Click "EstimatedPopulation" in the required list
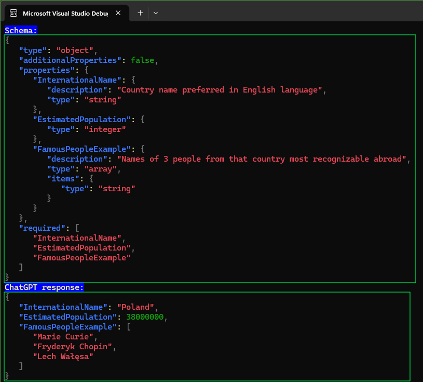Viewport: 423px width, 382px height. coord(81,248)
